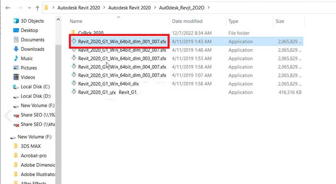Select dlm_003_007.sfx file dated 2:07 AM

[x=122, y=75]
